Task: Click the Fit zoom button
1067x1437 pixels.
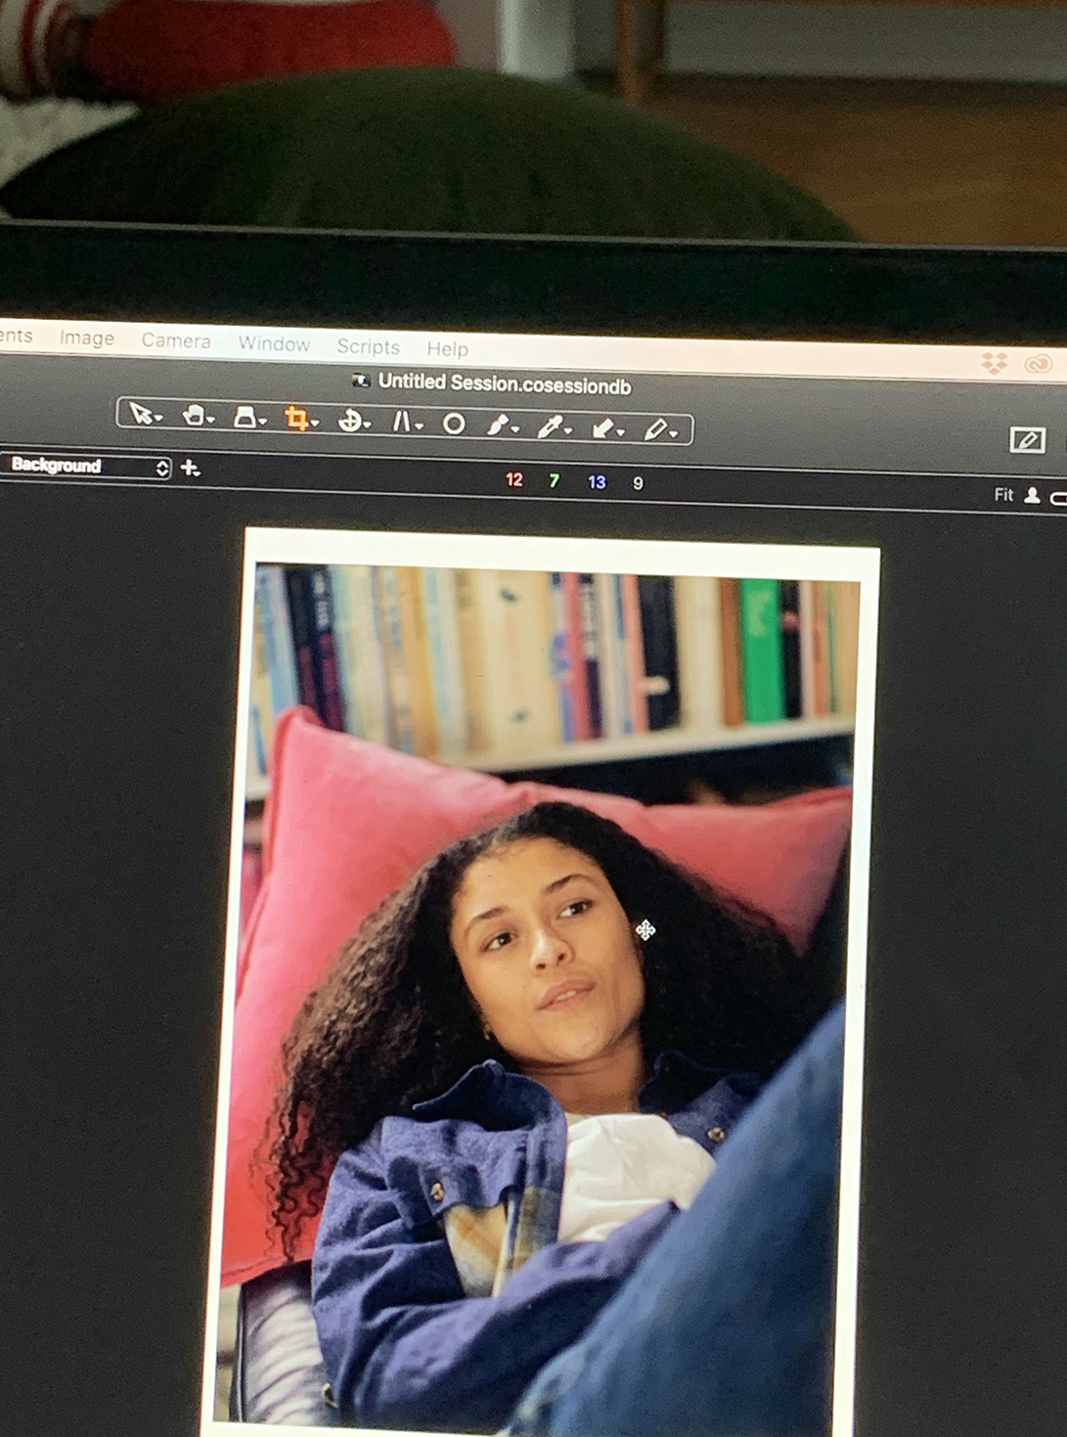Action: (x=1003, y=495)
